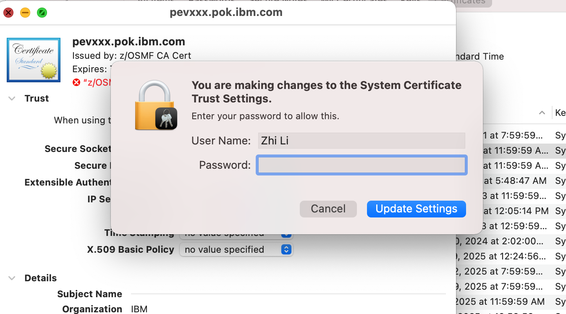Image resolution: width=566 pixels, height=314 pixels.
Task: Click the Update Settings button
Action: (x=416, y=209)
